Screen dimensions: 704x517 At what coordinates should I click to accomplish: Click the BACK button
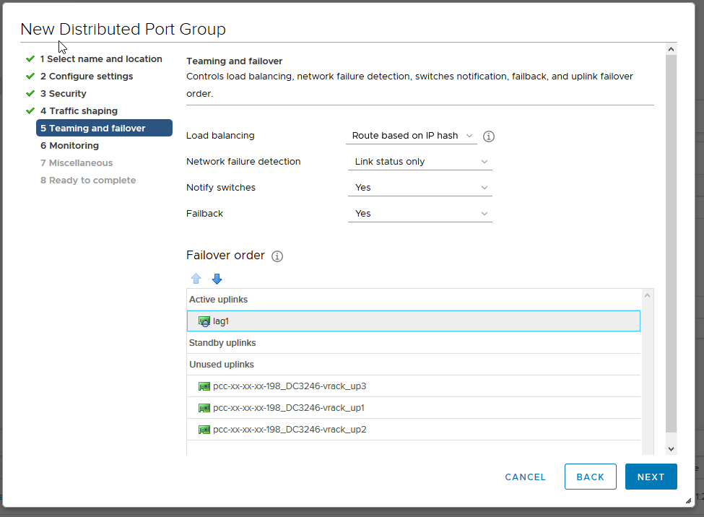tap(590, 477)
